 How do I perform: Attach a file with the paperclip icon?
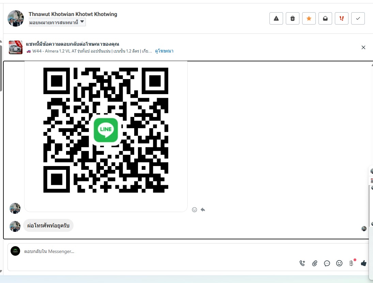315,263
